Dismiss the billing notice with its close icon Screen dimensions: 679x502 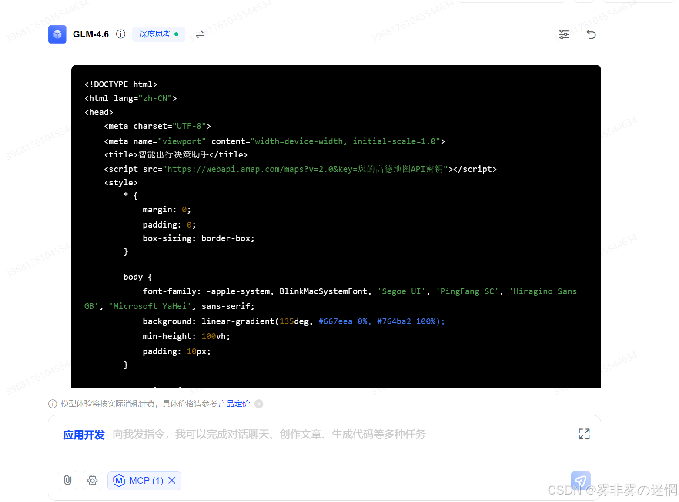(x=259, y=404)
